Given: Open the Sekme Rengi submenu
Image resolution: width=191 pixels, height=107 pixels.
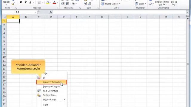Looking at the screenshot, I should [x=52, y=100].
